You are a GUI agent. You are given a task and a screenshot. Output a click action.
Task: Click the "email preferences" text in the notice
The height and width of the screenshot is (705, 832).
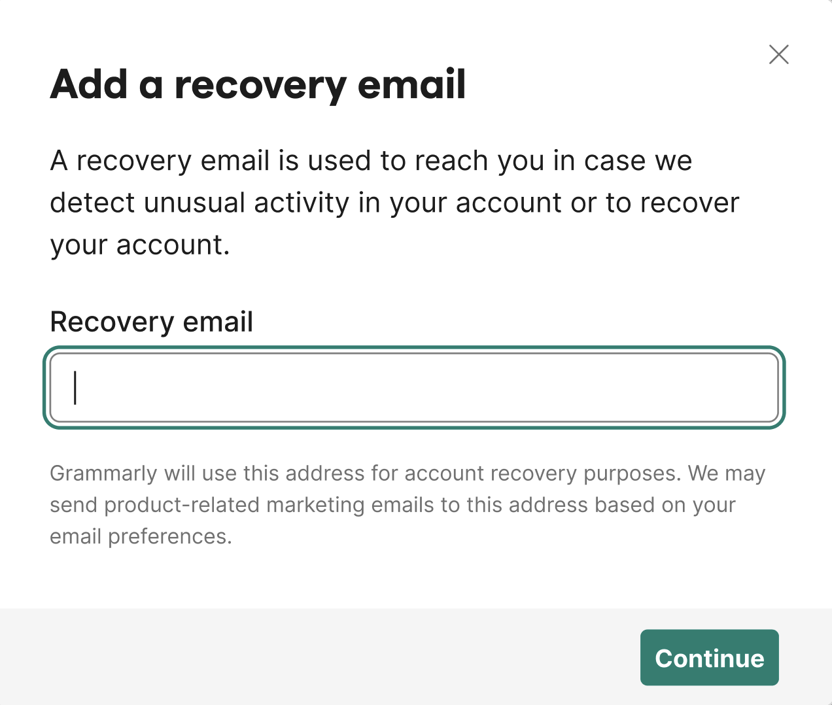click(141, 536)
